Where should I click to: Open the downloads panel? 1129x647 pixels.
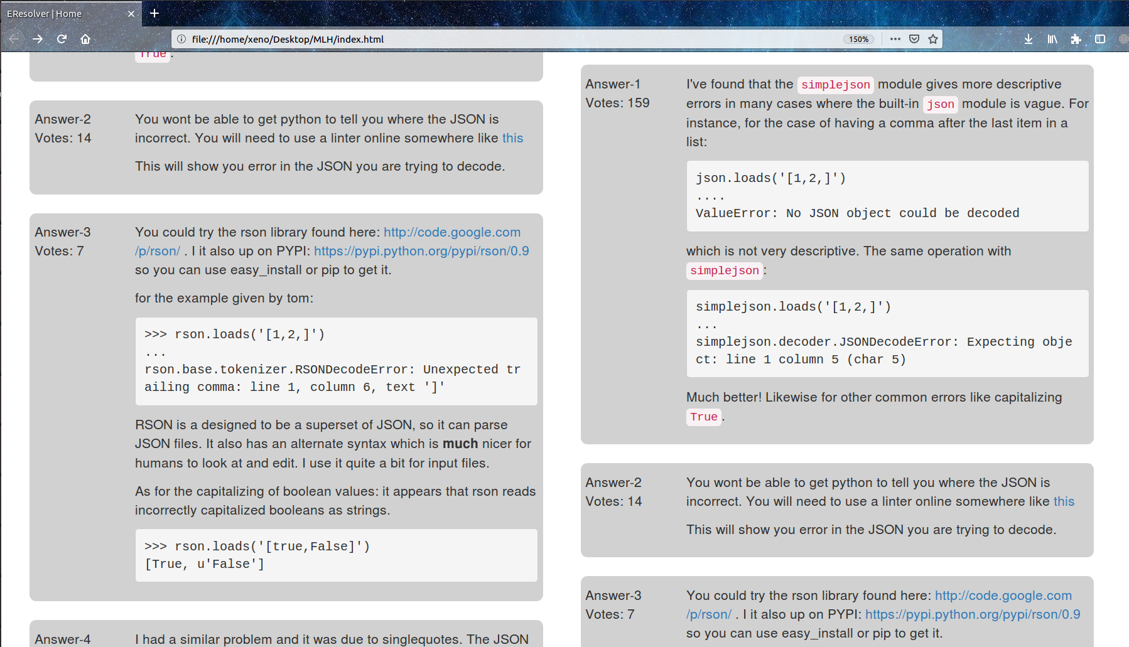click(x=1029, y=39)
